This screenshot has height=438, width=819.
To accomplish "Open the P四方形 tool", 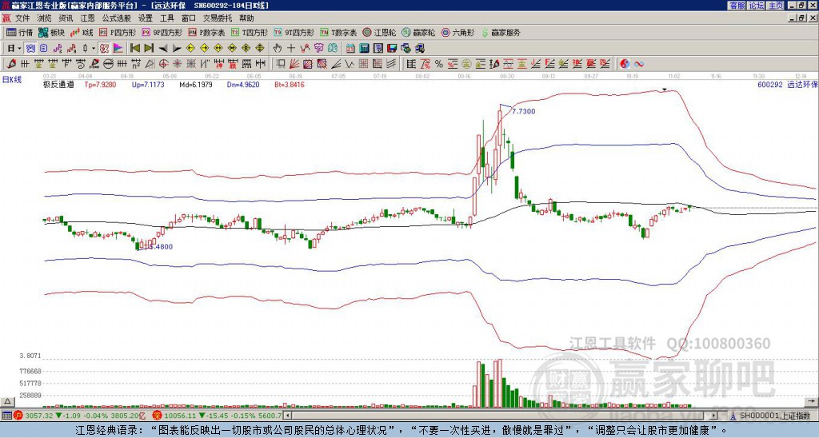I will [x=118, y=32].
